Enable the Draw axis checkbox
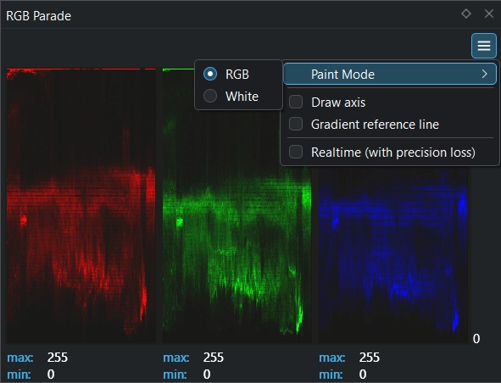This screenshot has width=501, height=383. [296, 103]
